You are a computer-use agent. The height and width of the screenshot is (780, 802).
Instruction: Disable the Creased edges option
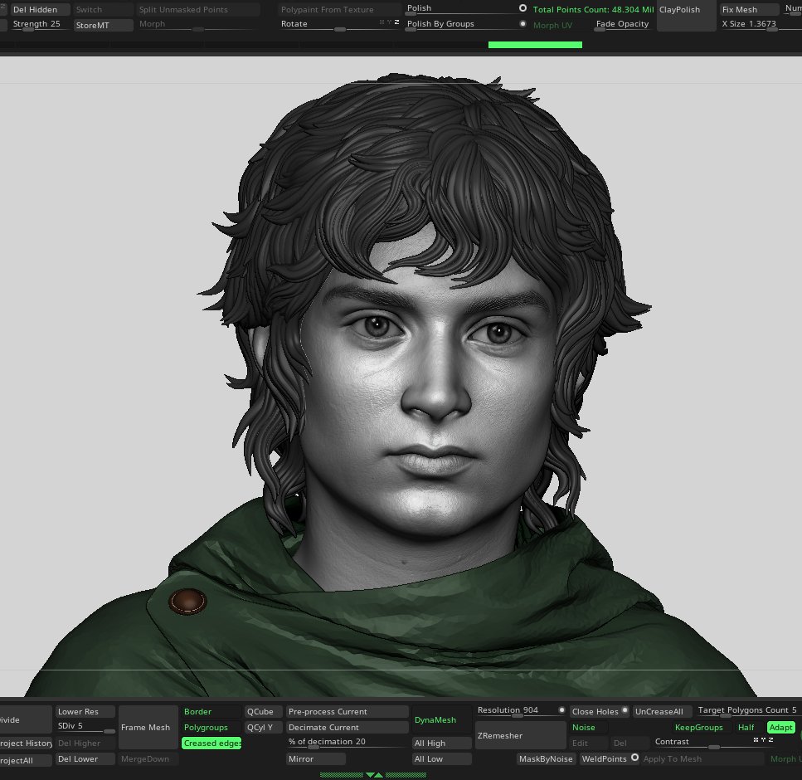point(211,743)
